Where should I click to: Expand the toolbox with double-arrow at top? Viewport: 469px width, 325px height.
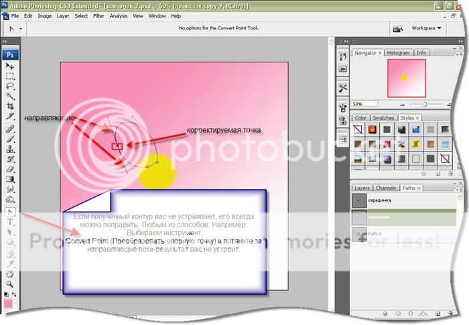click(5, 45)
